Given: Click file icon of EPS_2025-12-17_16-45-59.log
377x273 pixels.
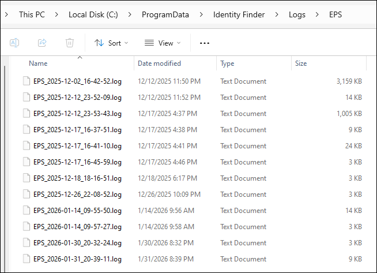Looking at the screenshot, I should (x=27, y=162).
